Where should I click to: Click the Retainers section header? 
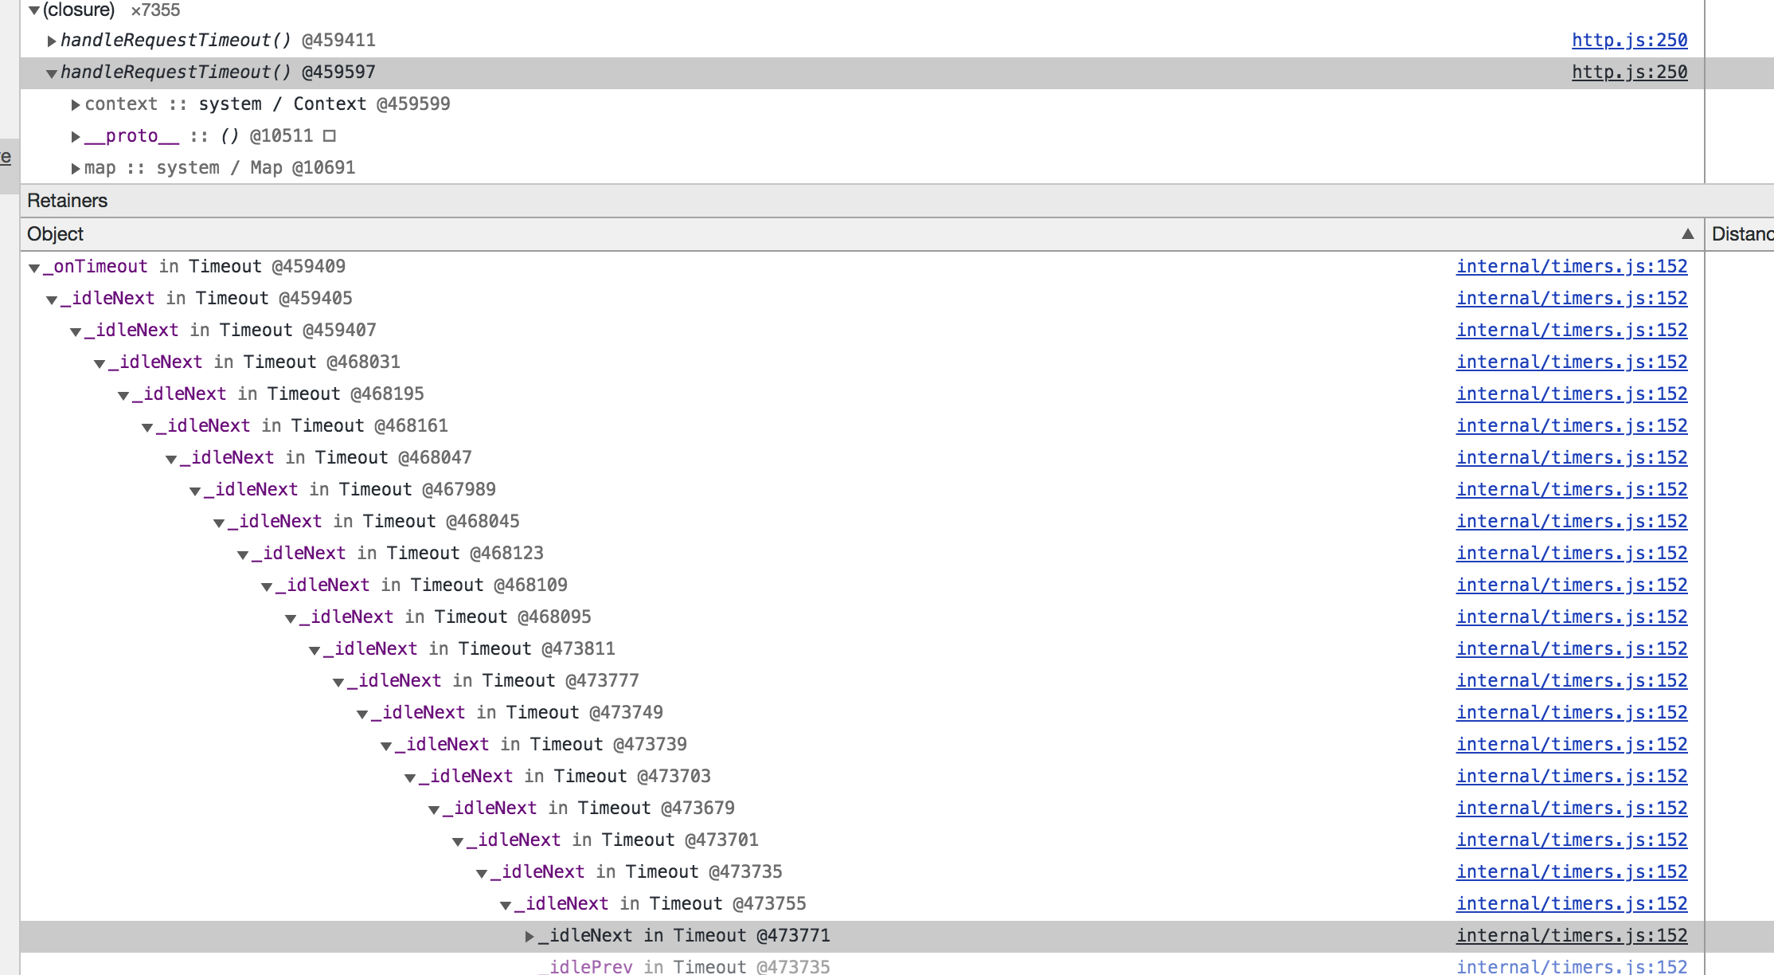(68, 201)
